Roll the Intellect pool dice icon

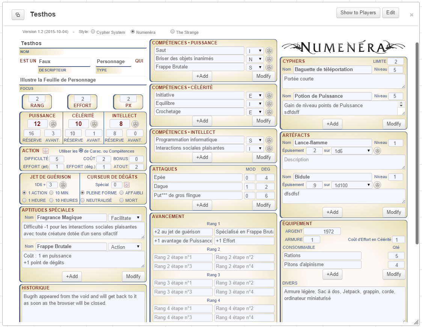136,124
